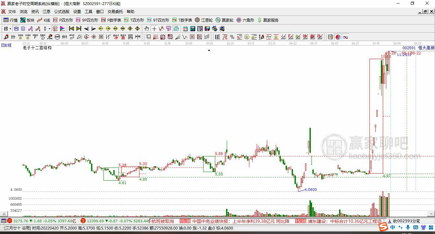Open the chart dropdown arrow below the date axis
This screenshot has height=234, width=435.
209,51
